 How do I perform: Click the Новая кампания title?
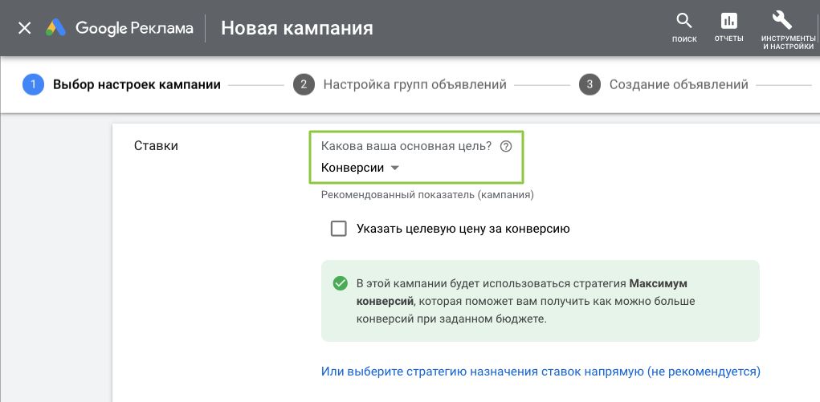click(x=297, y=28)
